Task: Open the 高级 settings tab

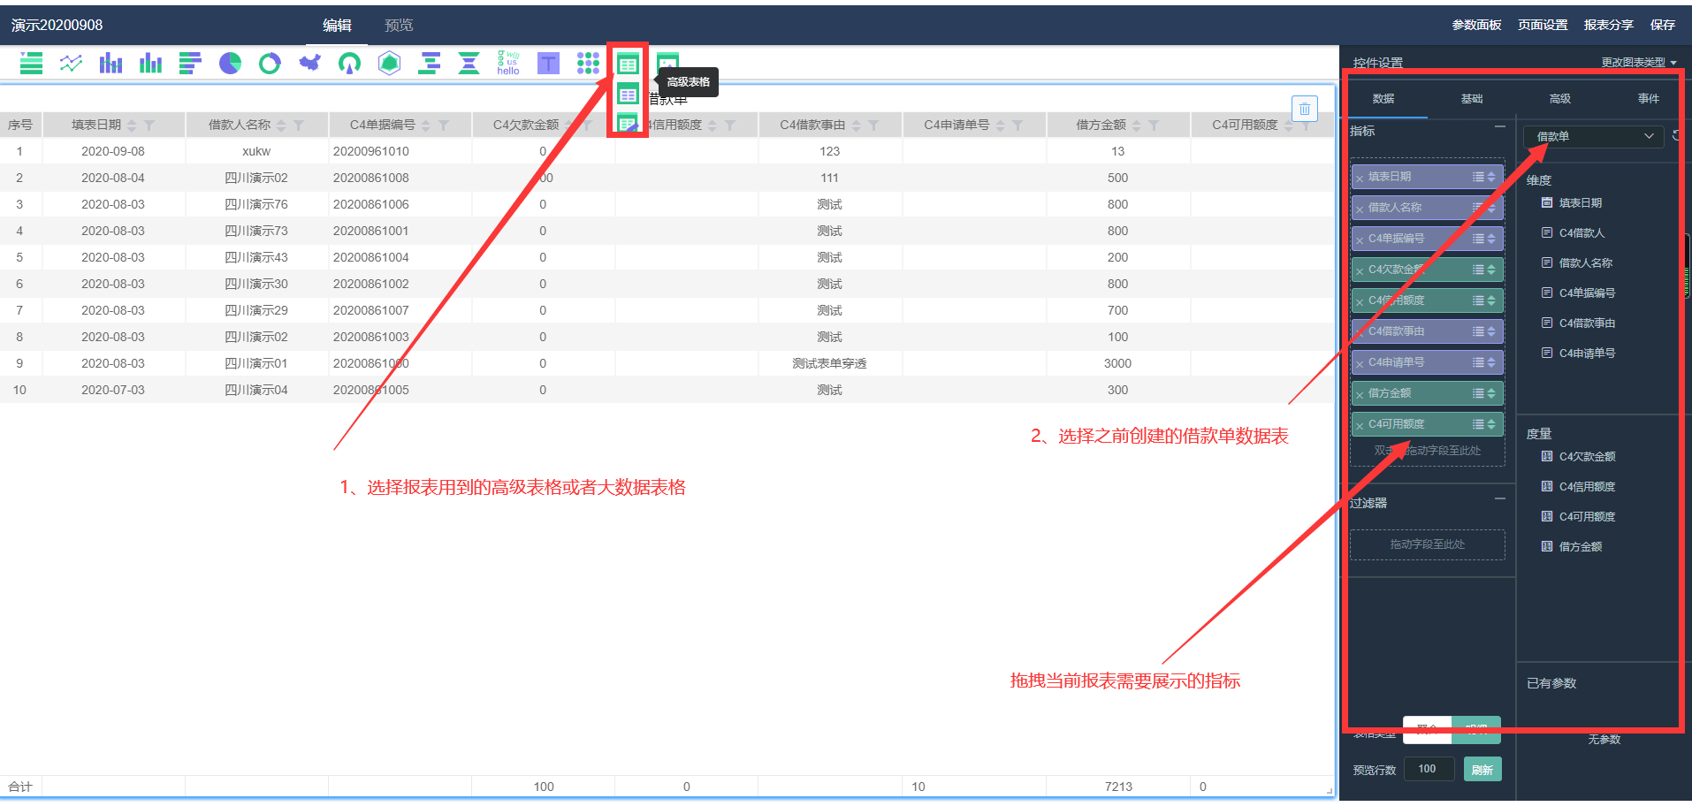Action: point(1560,99)
